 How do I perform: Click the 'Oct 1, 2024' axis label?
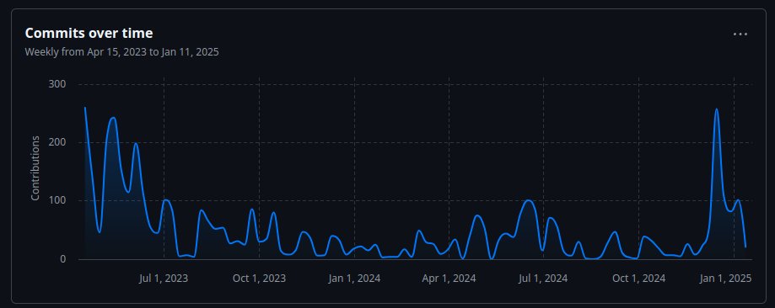(x=638, y=279)
